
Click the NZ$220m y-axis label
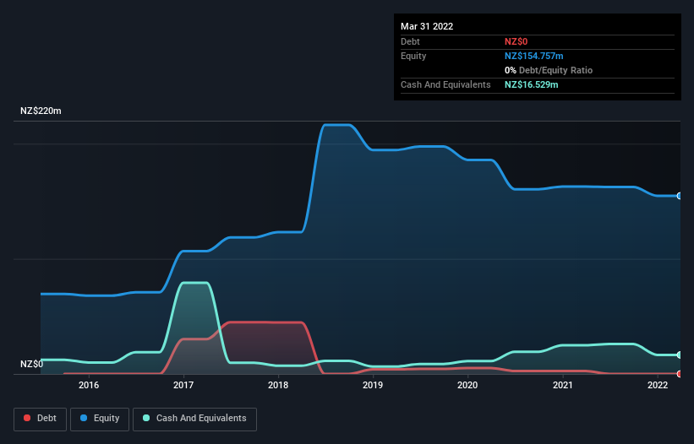coord(41,111)
